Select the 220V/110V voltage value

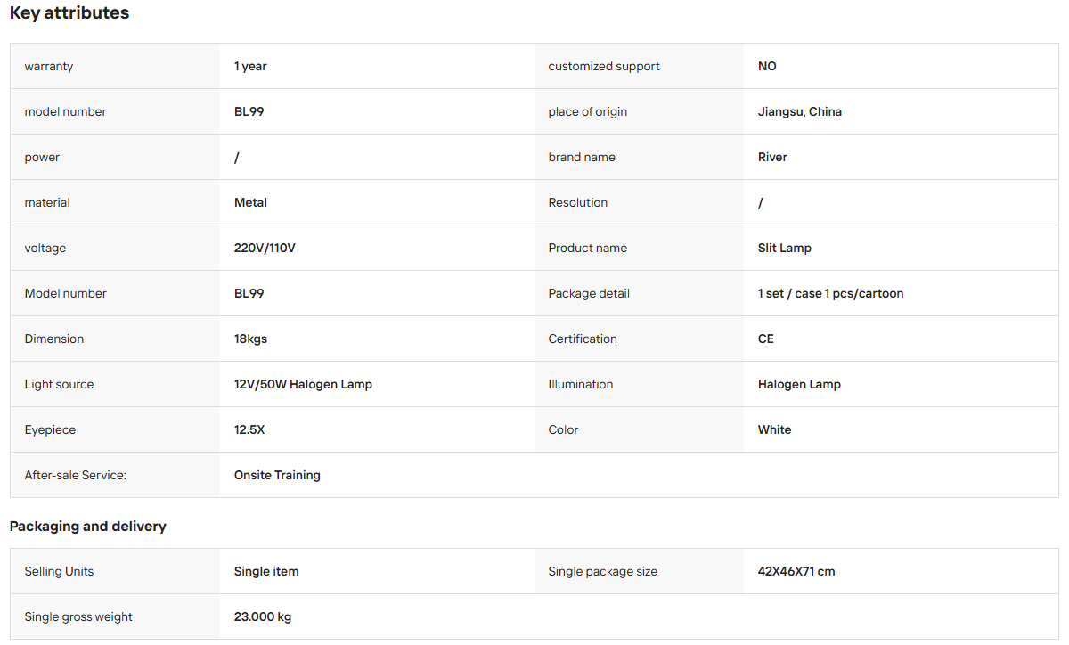click(265, 249)
